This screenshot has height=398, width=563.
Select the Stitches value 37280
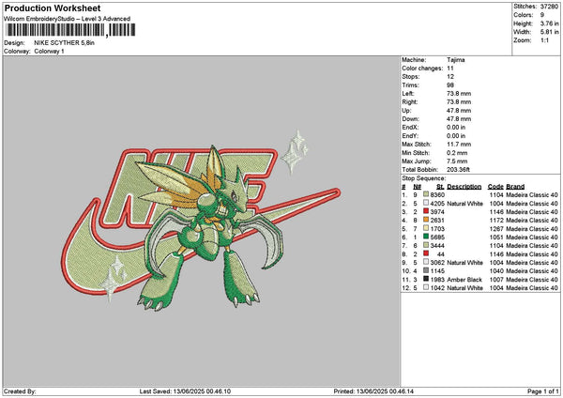coord(549,7)
